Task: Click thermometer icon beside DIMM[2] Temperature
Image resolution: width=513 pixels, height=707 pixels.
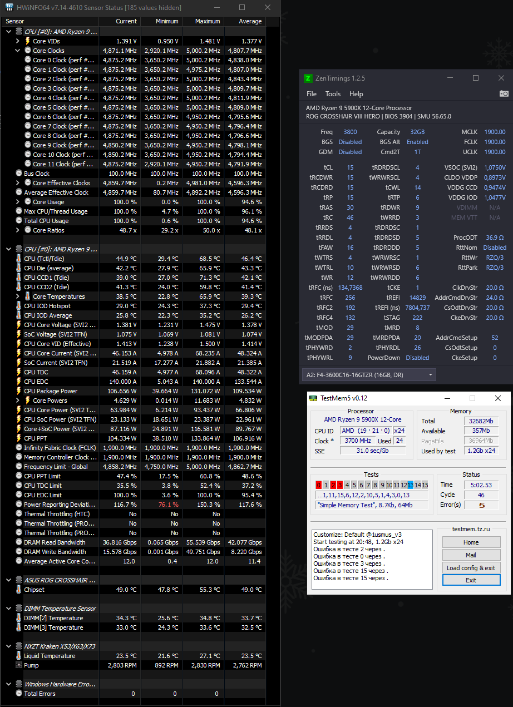Action: [19, 618]
